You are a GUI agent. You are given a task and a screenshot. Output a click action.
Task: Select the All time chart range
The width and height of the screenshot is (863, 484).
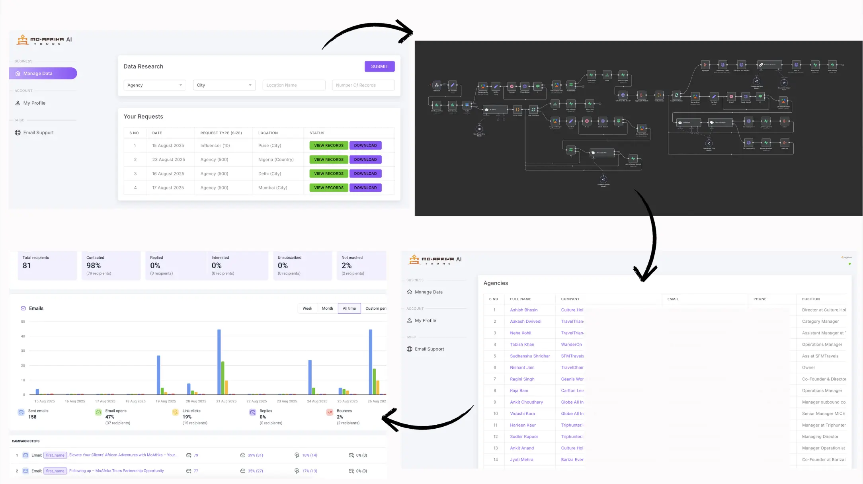click(x=349, y=308)
